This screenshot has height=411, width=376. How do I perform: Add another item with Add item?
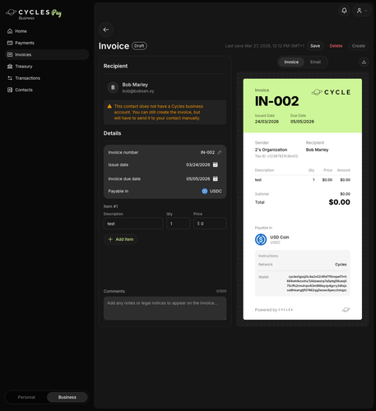click(x=120, y=239)
